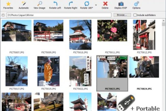Viewport: 166px width, 111px height.
Task: Delete the selected photo
Action: pos(105,4)
